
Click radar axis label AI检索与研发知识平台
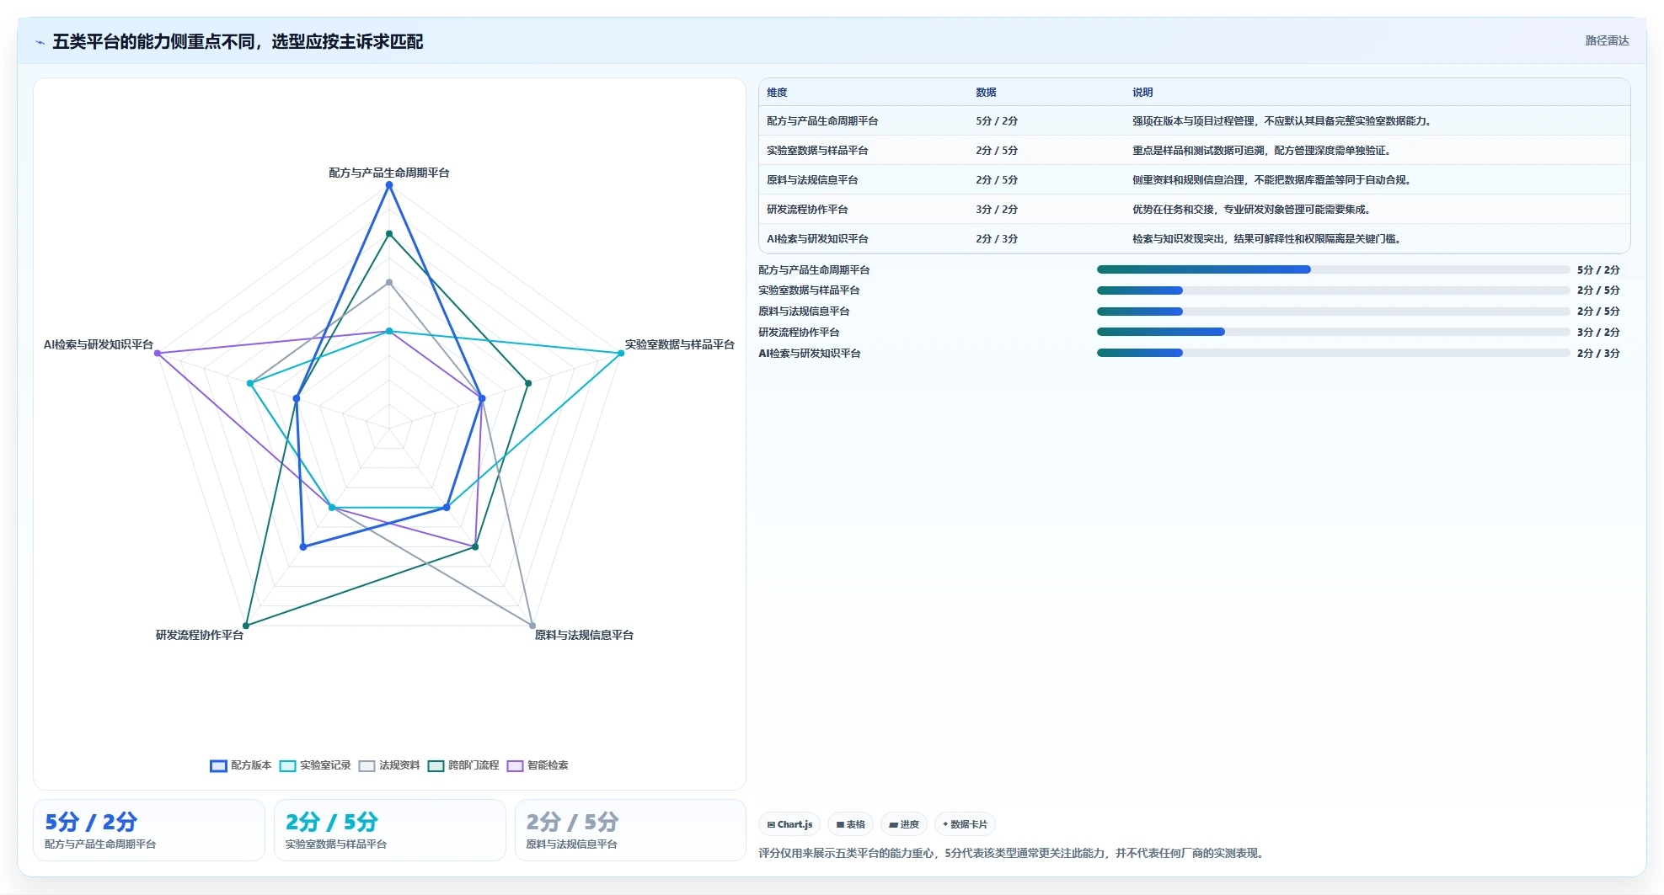[99, 344]
